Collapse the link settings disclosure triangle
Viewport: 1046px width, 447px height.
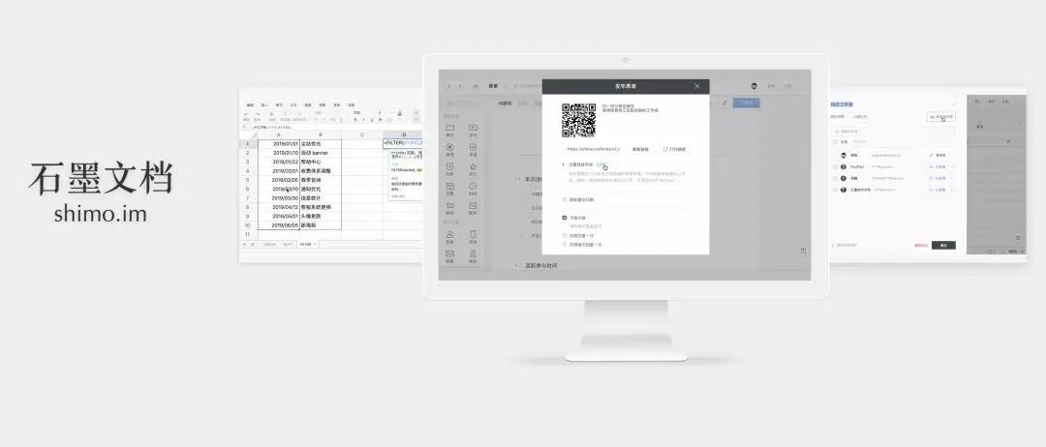[564, 164]
